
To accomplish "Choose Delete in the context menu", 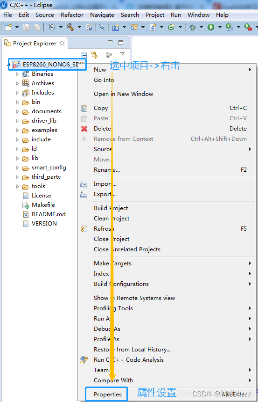I will point(167,129).
